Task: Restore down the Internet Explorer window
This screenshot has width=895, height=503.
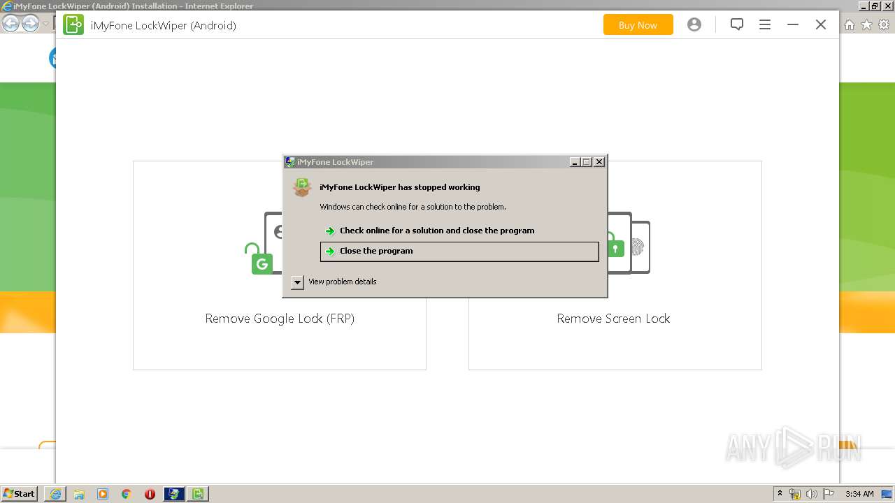Action: (x=875, y=6)
